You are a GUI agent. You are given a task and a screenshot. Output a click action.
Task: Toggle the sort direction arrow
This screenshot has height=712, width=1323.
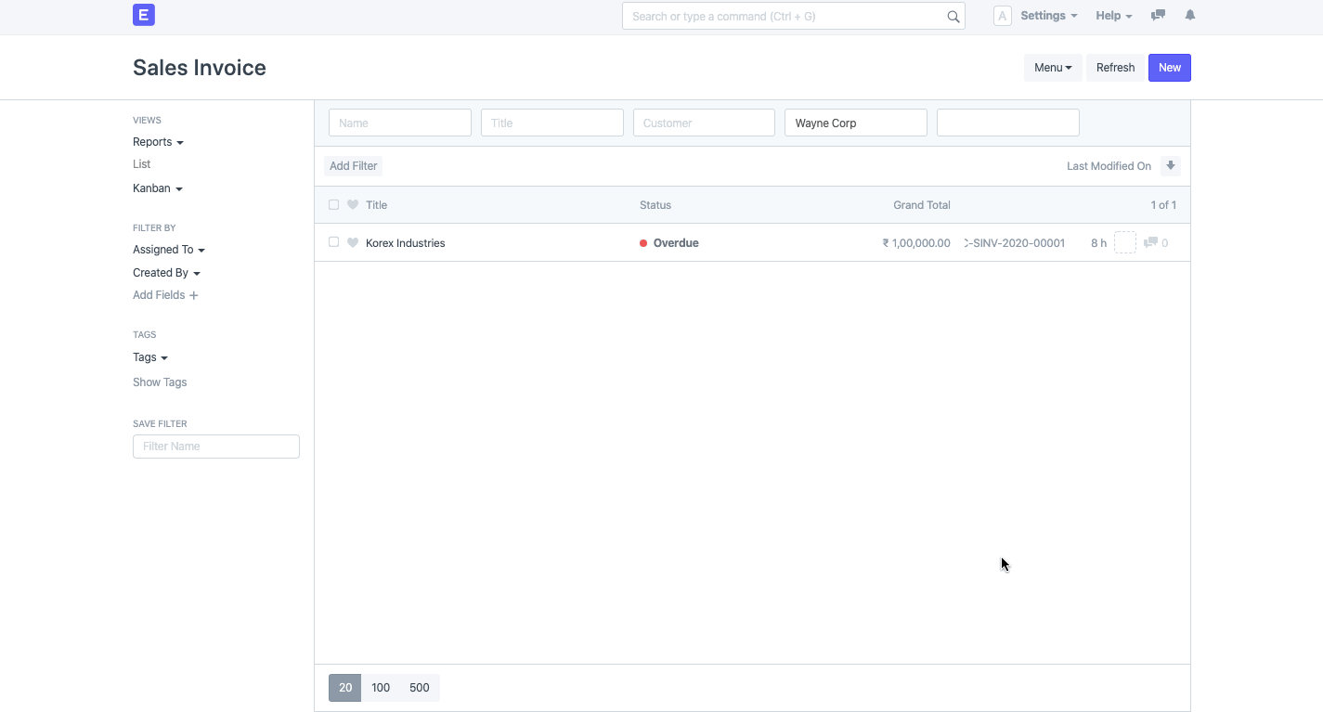[1170, 165]
